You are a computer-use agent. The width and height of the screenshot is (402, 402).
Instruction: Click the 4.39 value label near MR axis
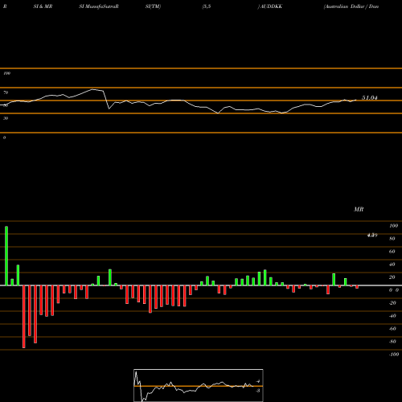pyautogui.click(x=372, y=235)
